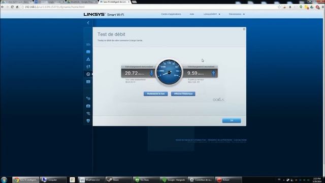The height and width of the screenshot is (183, 325).
Task: Click the browser forward arrow
Action: click(7, 7)
